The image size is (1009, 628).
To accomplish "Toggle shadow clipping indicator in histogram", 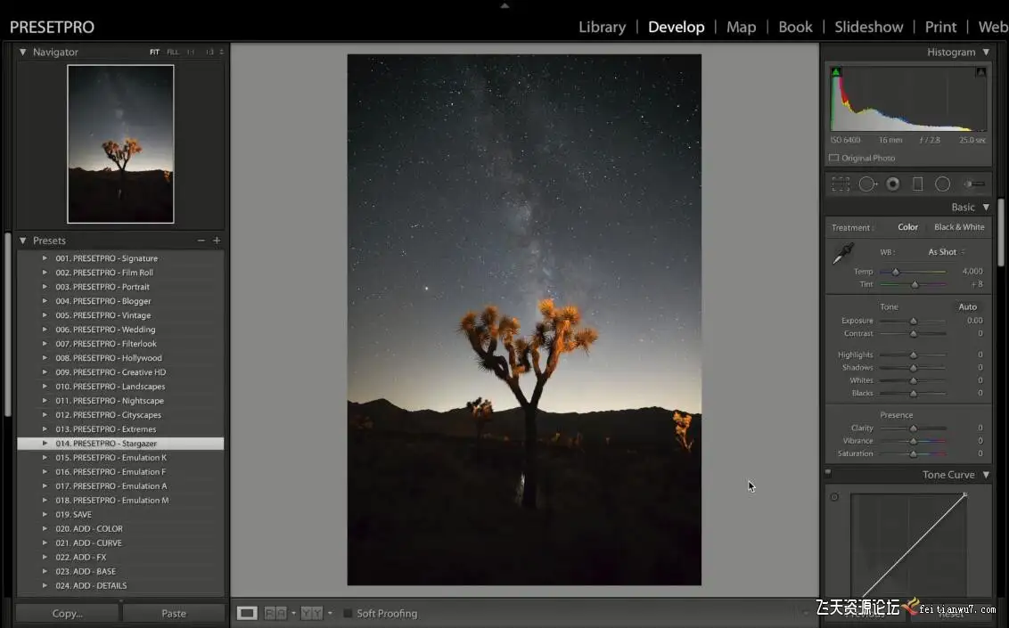I will (836, 72).
